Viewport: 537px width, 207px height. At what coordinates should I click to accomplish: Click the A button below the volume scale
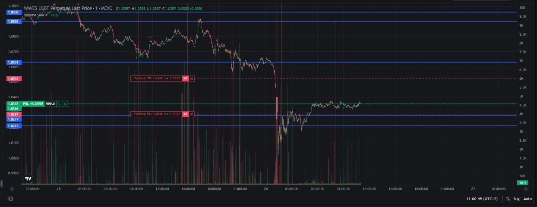(x=525, y=189)
